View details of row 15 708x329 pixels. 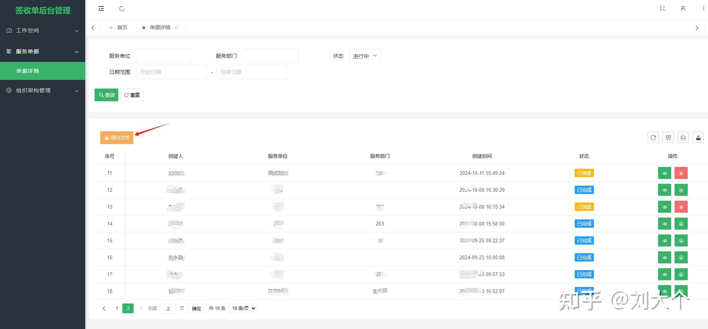coord(664,241)
